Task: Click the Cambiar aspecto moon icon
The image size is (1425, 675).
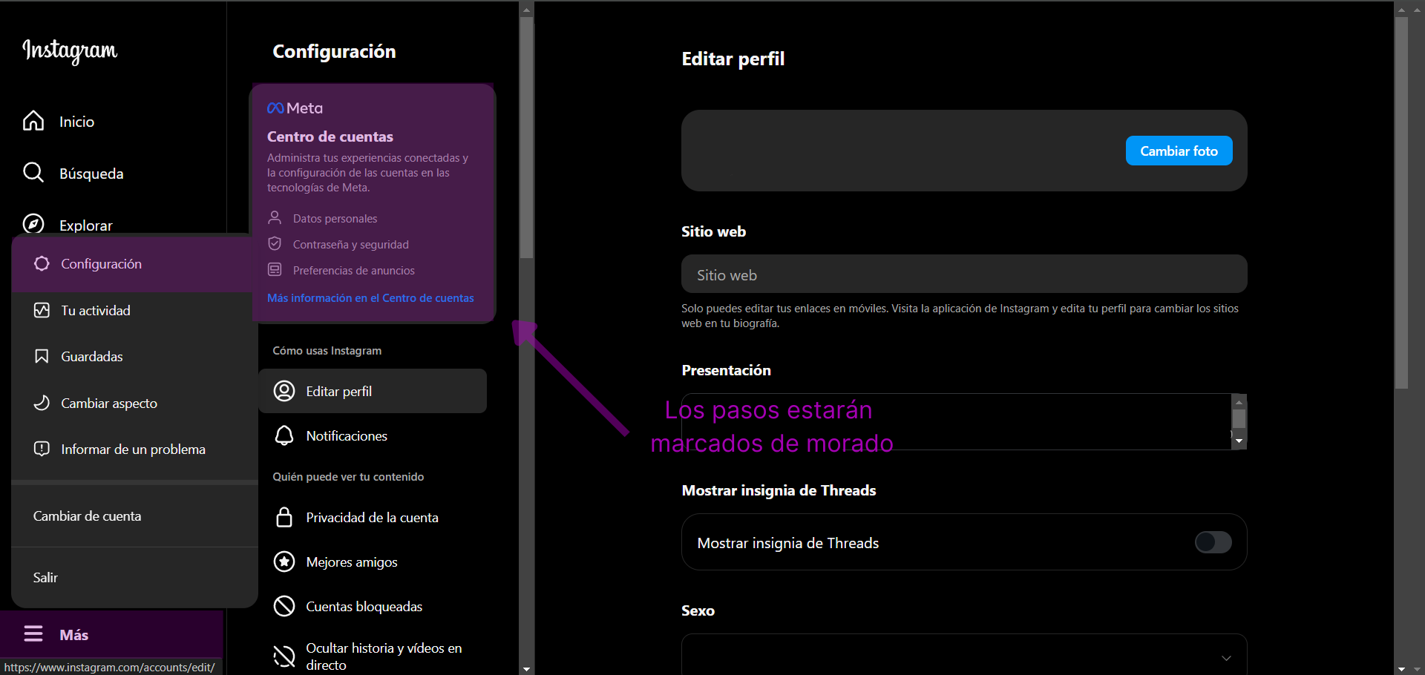Action: point(42,403)
